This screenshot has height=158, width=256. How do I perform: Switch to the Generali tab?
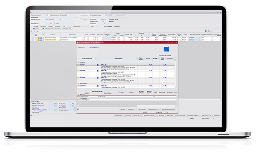click(36, 26)
